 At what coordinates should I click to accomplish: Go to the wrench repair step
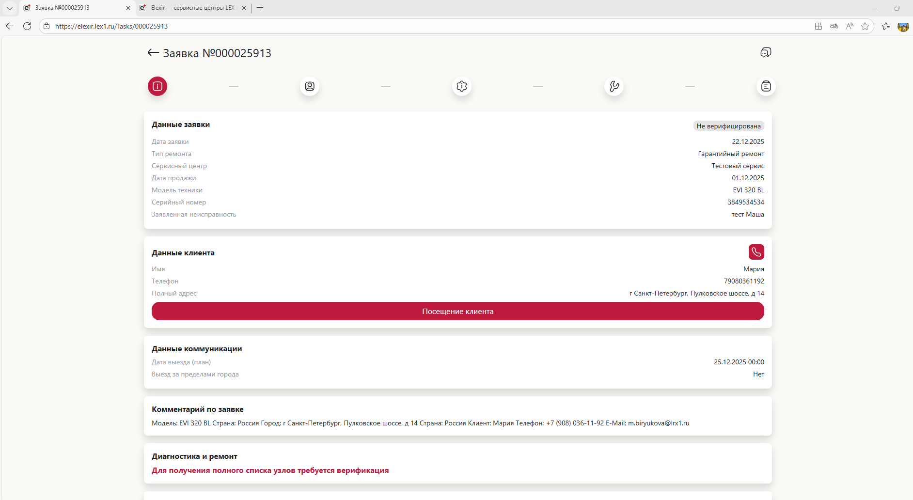click(614, 86)
